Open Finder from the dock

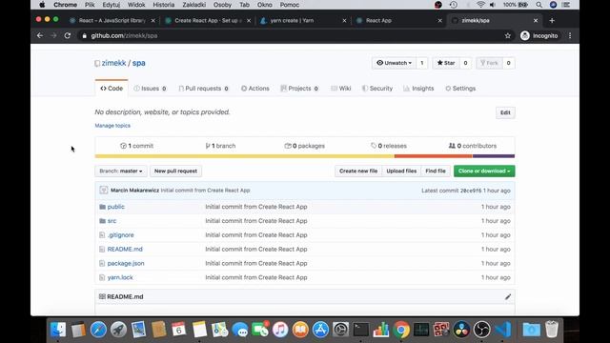coord(58,330)
